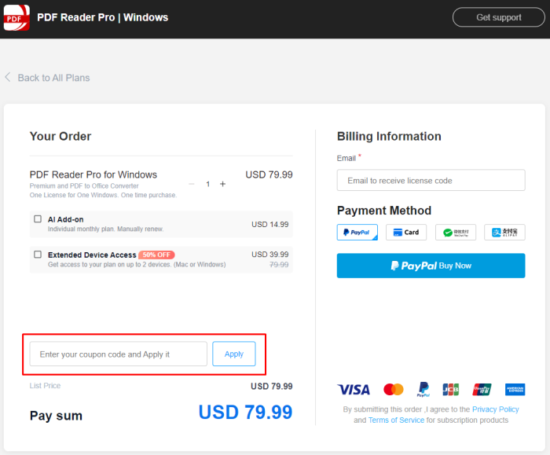This screenshot has height=455, width=550.
Task: Click the PayPal logo in card row
Action: pos(423,390)
